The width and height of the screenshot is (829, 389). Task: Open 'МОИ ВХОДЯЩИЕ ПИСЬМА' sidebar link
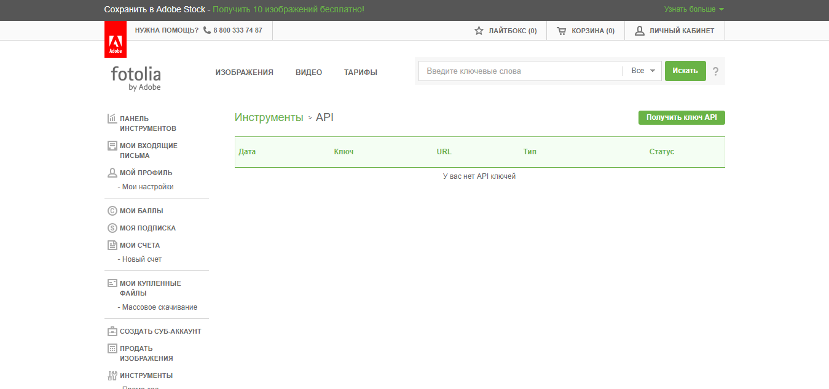[x=149, y=151]
